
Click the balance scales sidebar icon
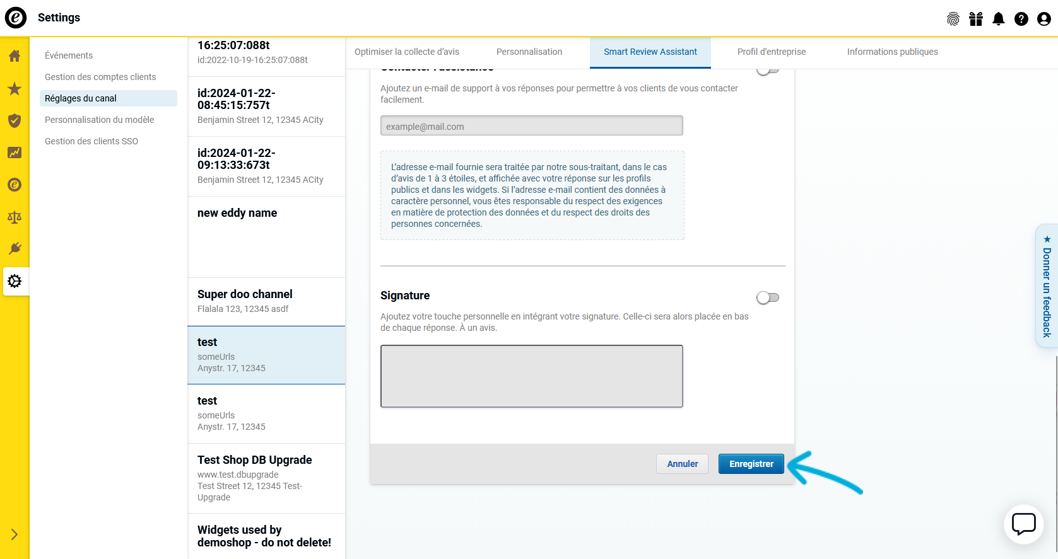tap(15, 217)
